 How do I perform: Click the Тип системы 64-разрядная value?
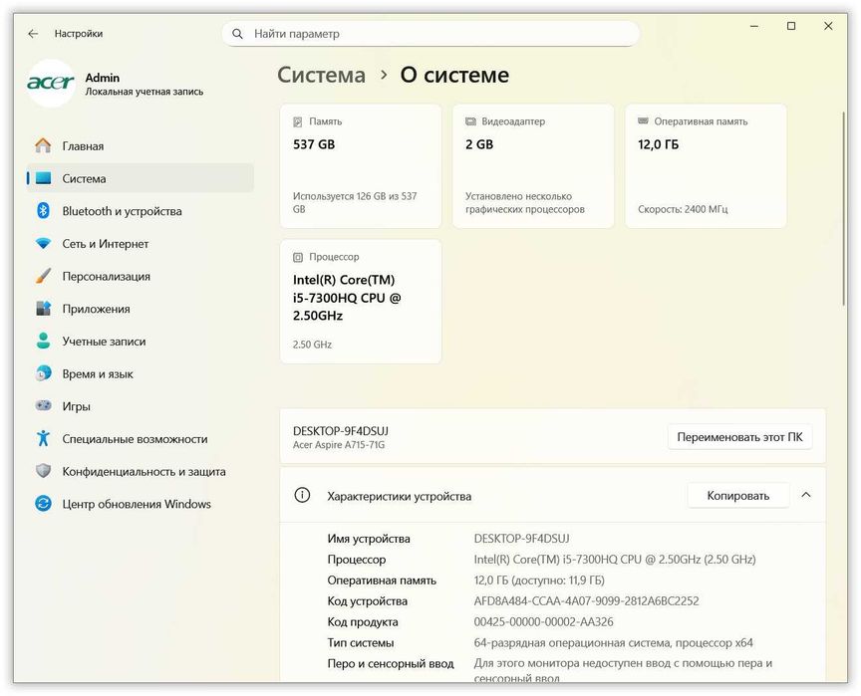(613, 643)
